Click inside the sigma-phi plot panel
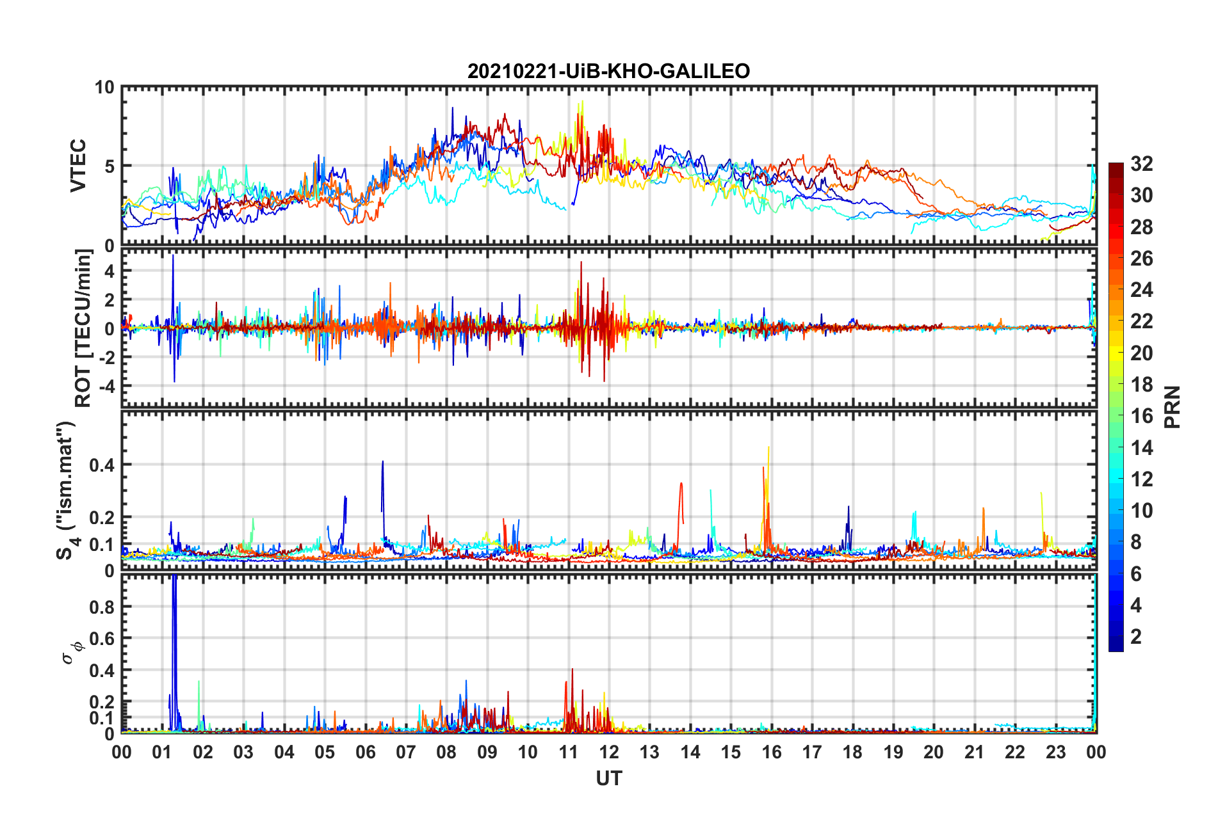The height and width of the screenshot is (814, 1218). [x=609, y=653]
